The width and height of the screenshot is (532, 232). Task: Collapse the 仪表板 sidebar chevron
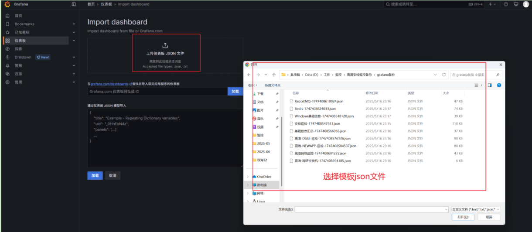tap(74, 41)
